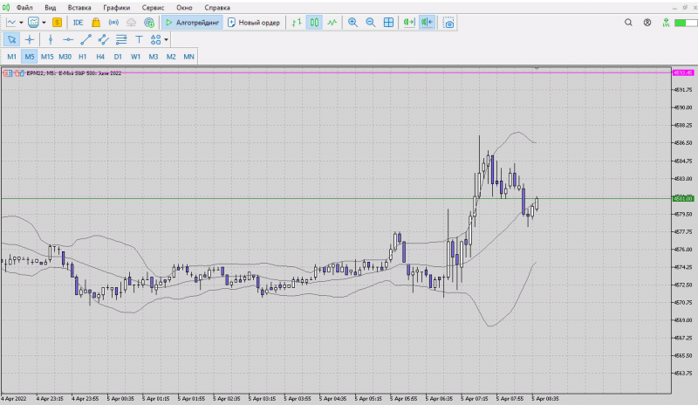Open the shapes objects tool

click(155, 39)
